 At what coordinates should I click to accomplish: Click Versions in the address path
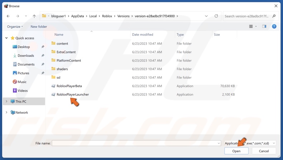(123, 16)
